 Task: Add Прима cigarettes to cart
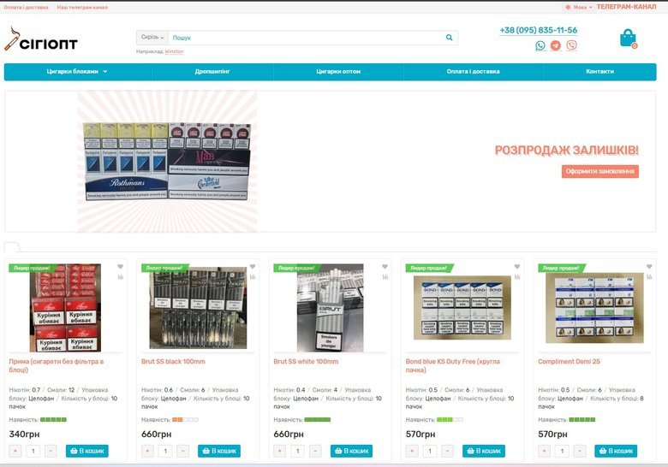pos(86,451)
